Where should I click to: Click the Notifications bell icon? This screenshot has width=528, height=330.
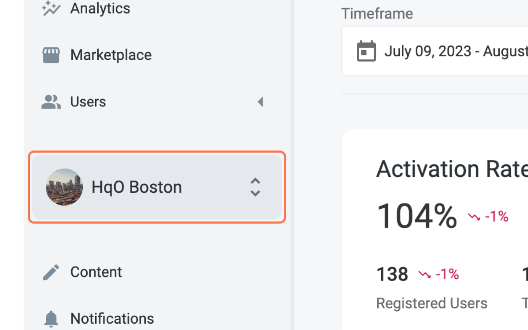point(51,319)
